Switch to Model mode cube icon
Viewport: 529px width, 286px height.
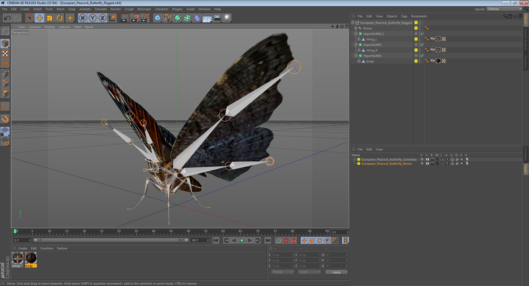5,43
